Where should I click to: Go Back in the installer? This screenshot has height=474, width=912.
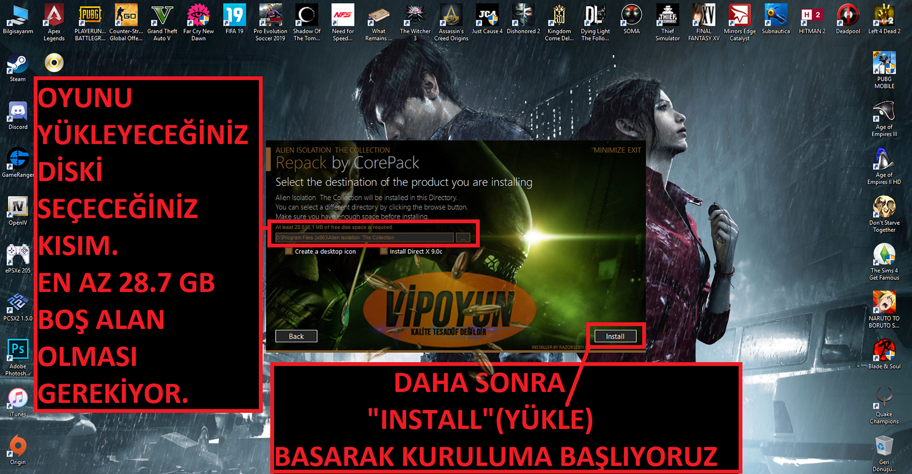pos(296,336)
